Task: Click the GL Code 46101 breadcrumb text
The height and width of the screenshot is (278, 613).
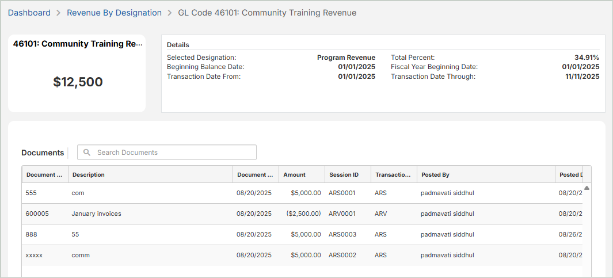Action: tap(267, 13)
